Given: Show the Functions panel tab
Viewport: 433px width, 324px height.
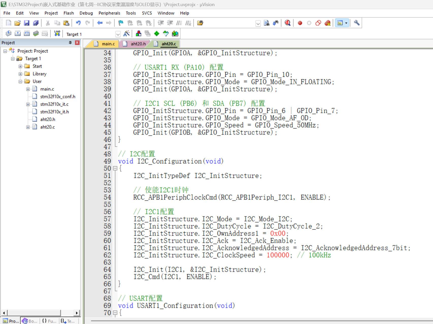Looking at the screenshot, I should click(x=49, y=321).
